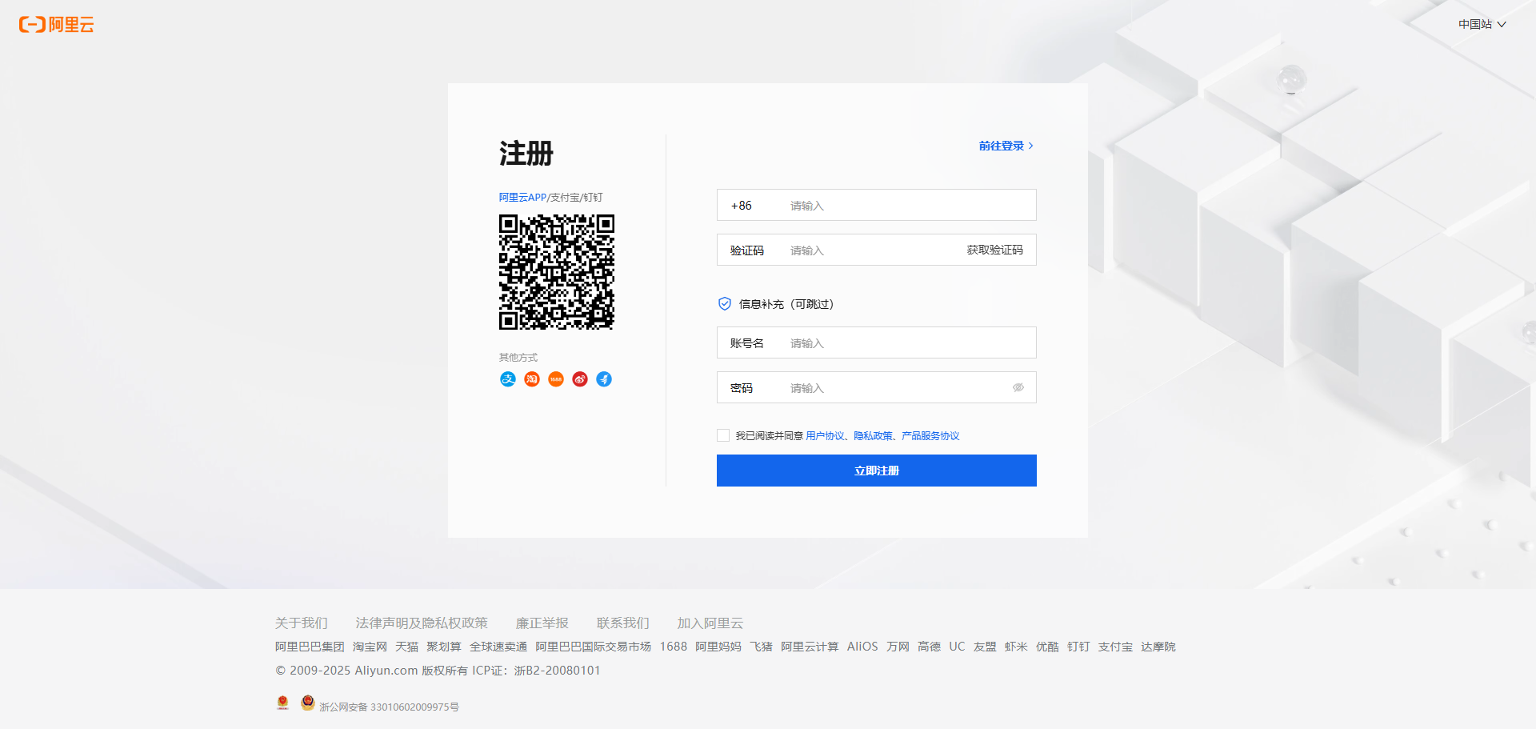Sign up with the Taobao icon
Image resolution: width=1536 pixels, height=729 pixels.
click(532, 379)
